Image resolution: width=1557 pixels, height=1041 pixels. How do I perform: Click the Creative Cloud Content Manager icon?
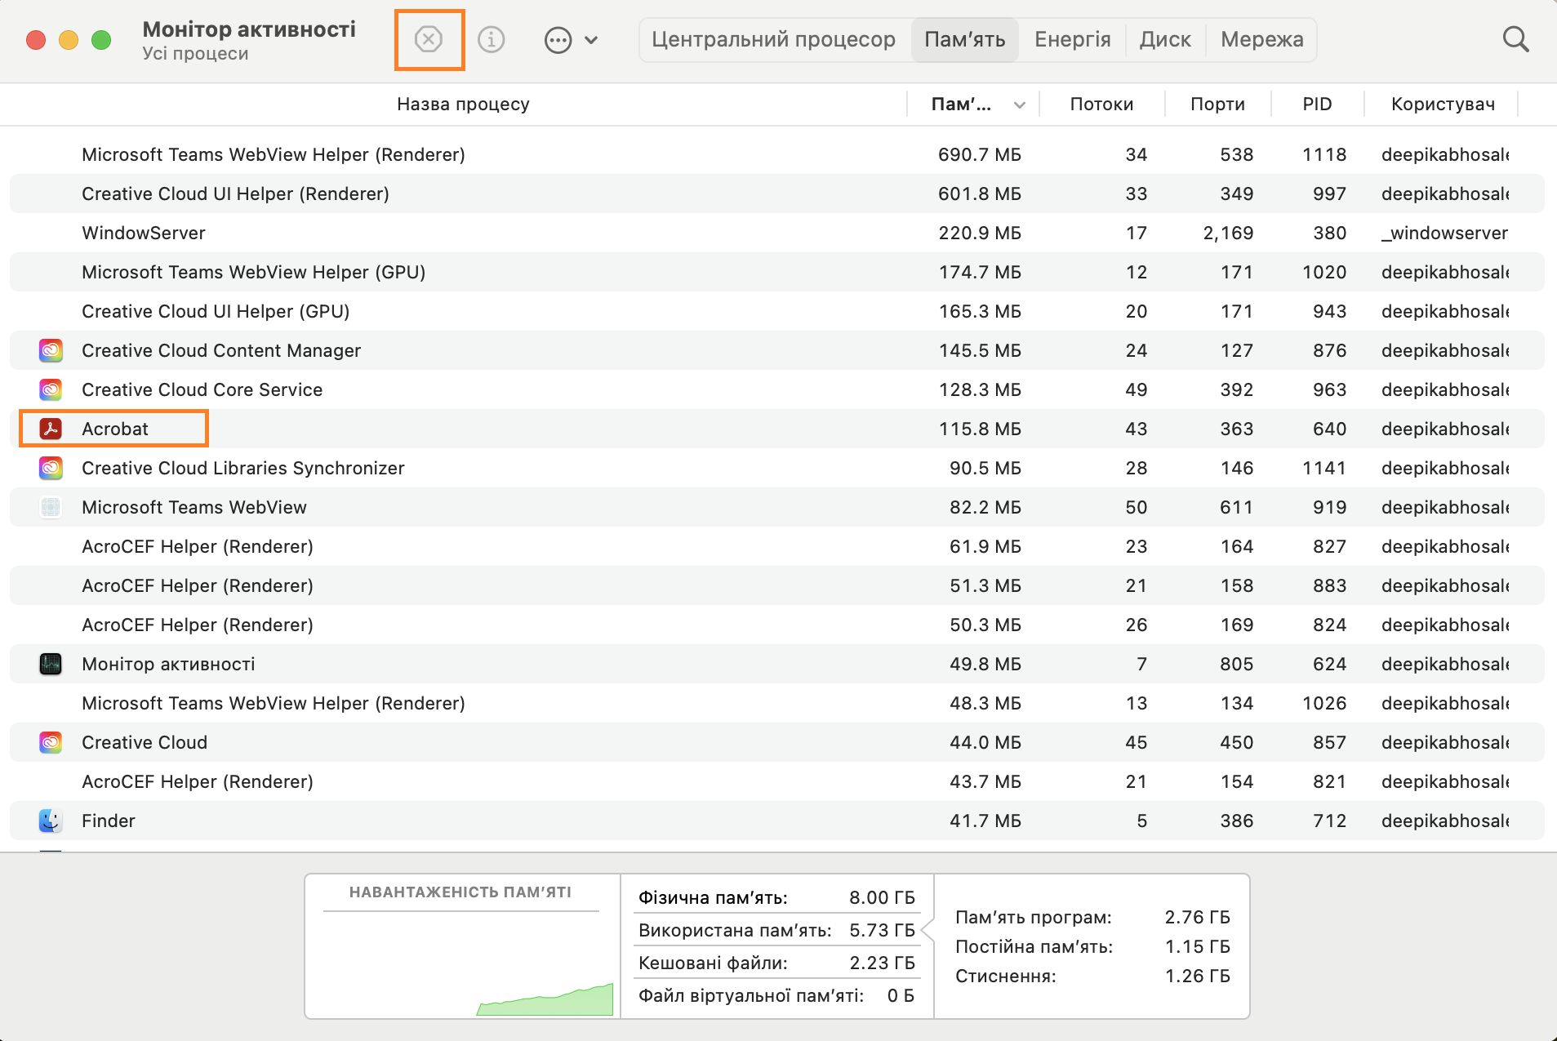[51, 350]
